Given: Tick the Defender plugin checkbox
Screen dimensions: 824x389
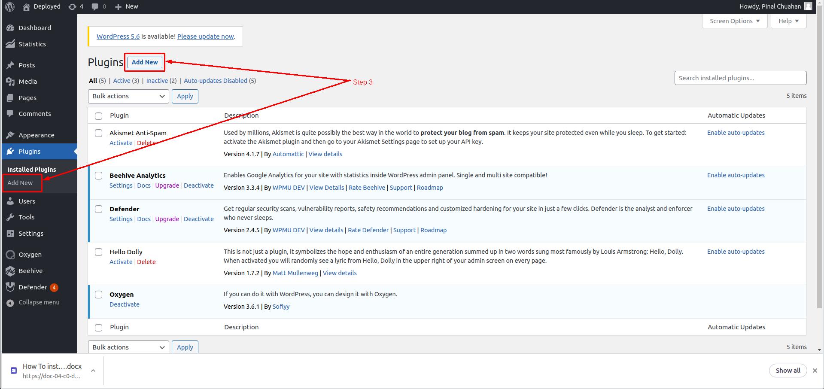Looking at the screenshot, I should click(x=98, y=209).
